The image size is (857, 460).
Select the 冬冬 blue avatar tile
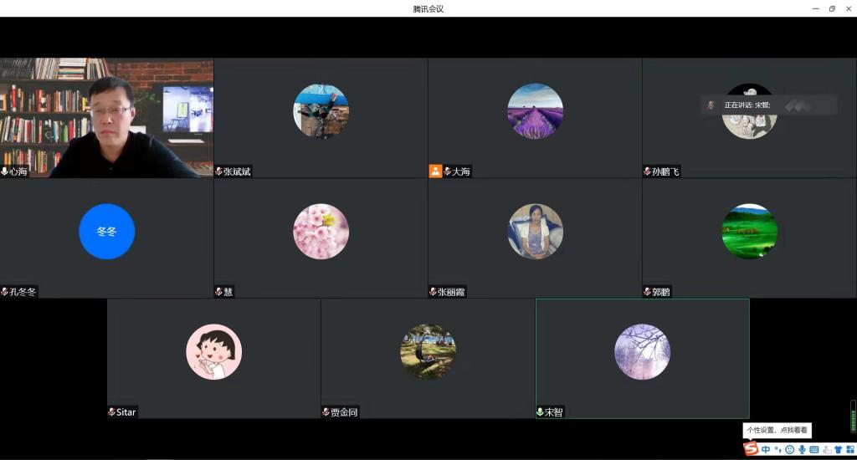click(x=106, y=232)
